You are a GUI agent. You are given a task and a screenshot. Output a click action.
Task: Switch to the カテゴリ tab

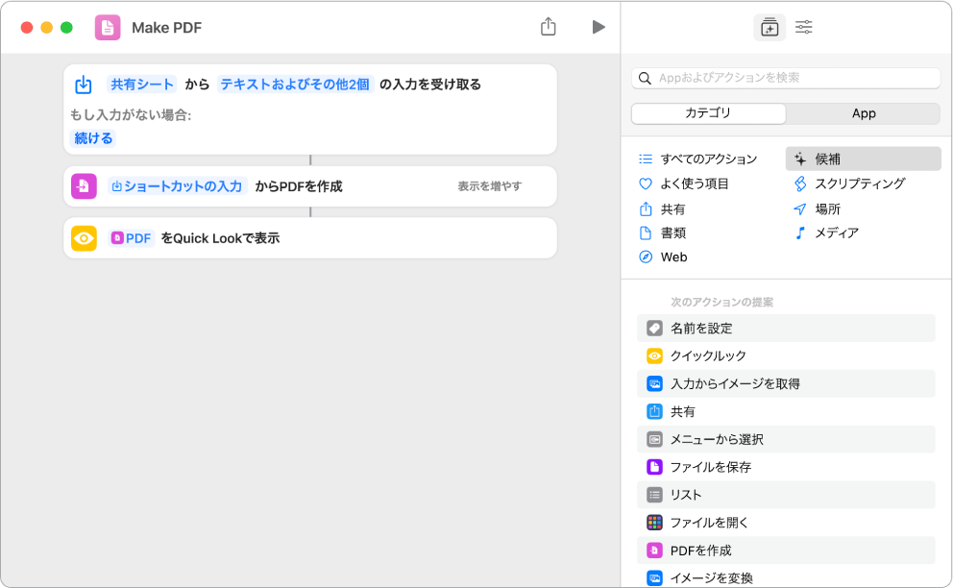pos(709,113)
